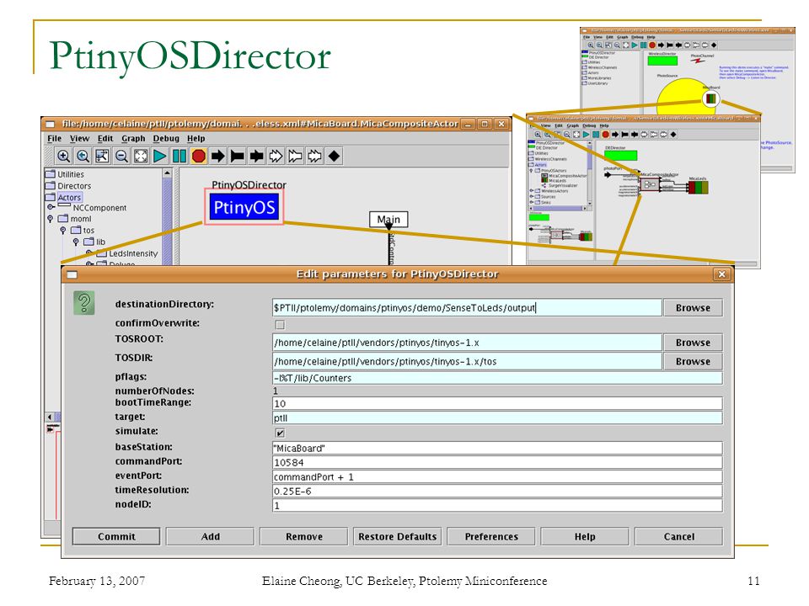The height and width of the screenshot is (606, 809).
Task: Click in the commandPort field
Action: 497,463
